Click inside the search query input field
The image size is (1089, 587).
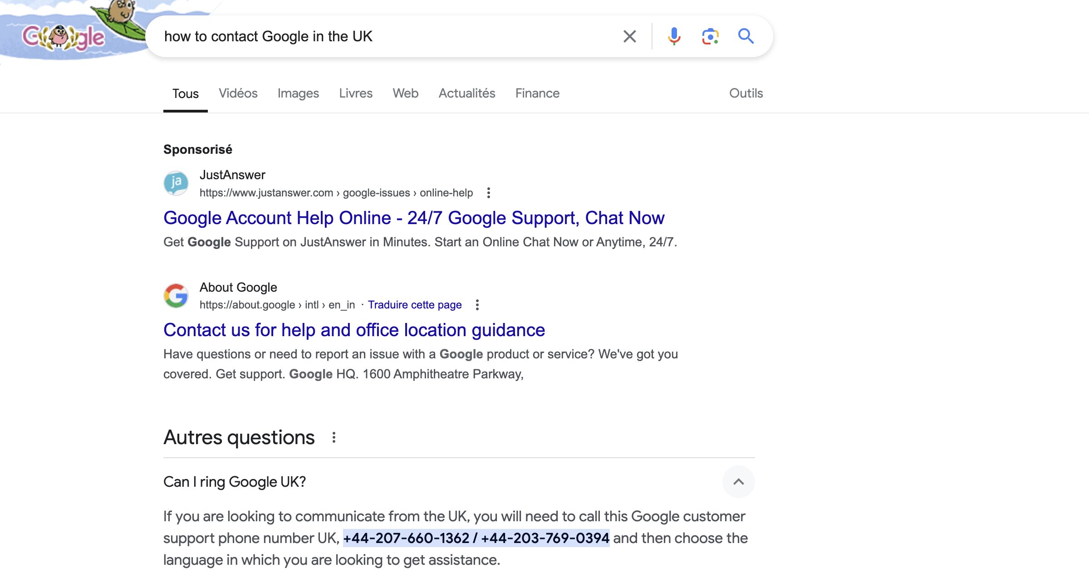386,36
